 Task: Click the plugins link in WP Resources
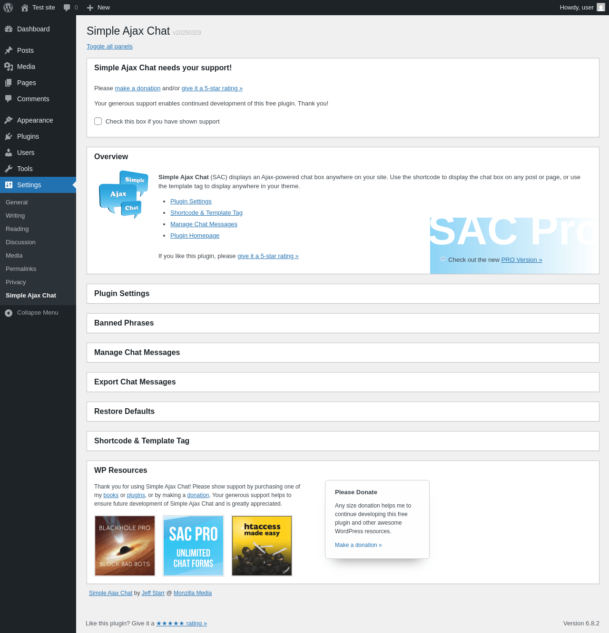tap(136, 495)
